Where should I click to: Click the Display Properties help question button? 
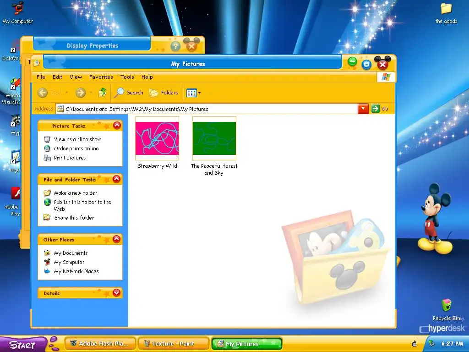(x=175, y=46)
